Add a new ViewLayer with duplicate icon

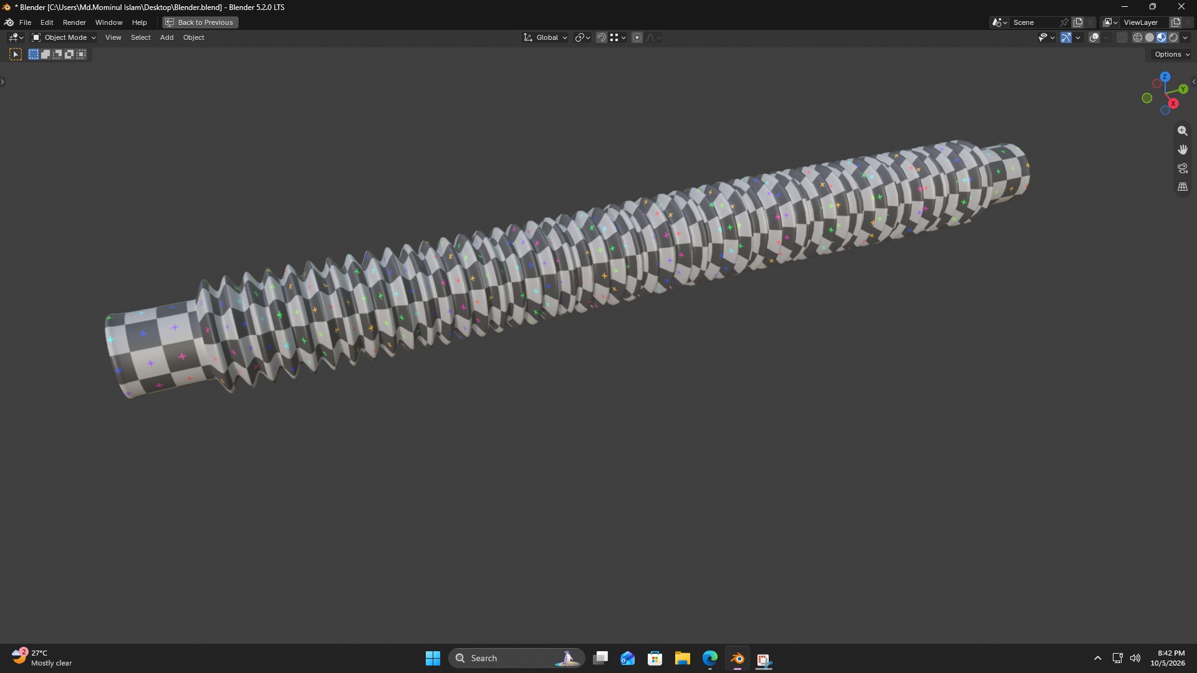tap(1176, 22)
